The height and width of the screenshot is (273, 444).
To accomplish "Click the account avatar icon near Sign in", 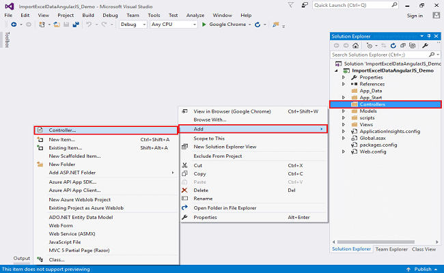I will tap(436, 16).
